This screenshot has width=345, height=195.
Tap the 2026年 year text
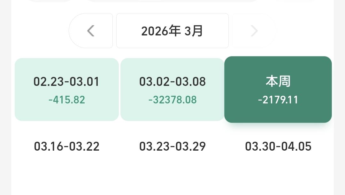[161, 31]
